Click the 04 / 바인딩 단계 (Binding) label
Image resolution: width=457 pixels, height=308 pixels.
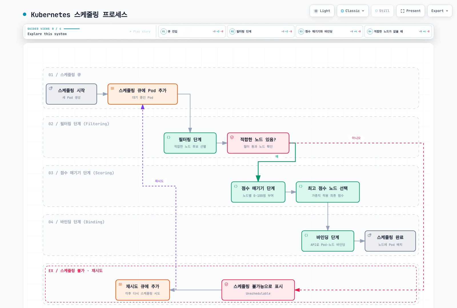click(x=76, y=222)
